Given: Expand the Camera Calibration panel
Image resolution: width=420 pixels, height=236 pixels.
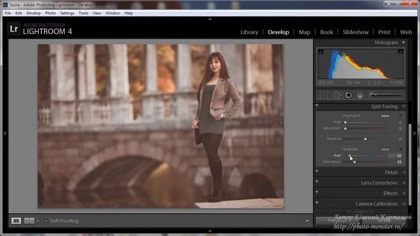Looking at the screenshot, I should 404,204.
